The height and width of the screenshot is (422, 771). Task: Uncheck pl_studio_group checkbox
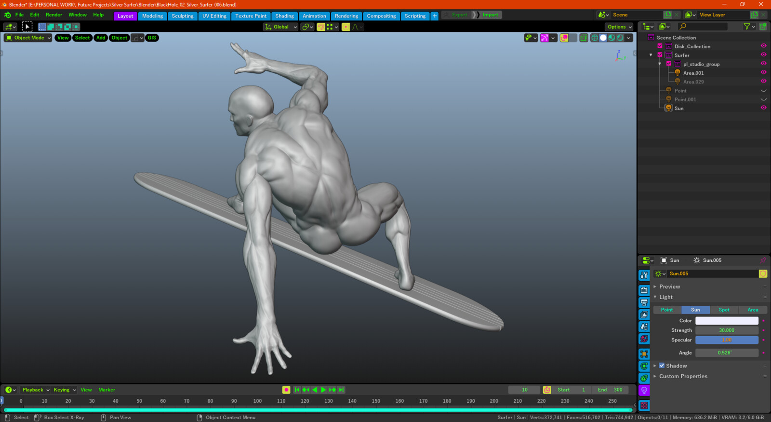point(669,64)
